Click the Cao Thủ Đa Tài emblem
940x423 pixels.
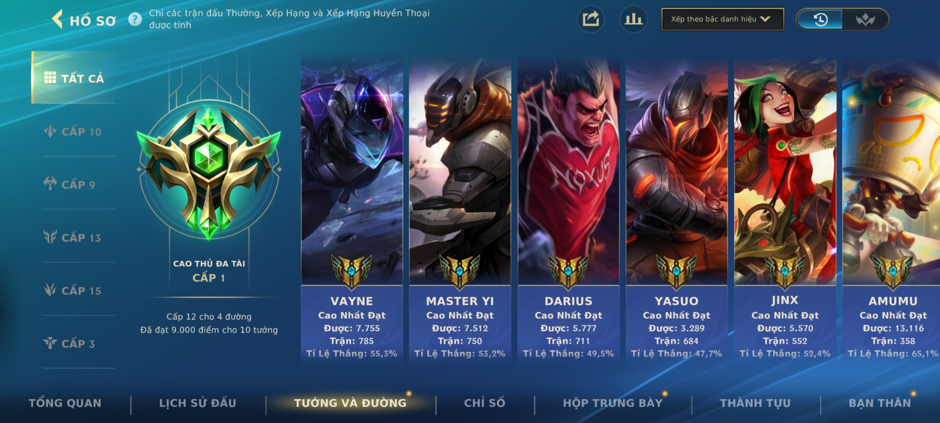(209, 170)
